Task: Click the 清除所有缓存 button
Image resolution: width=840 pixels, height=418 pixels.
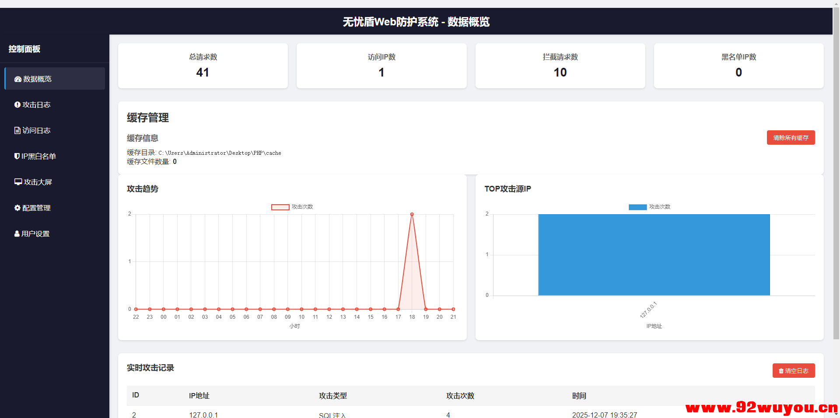Action: (791, 137)
